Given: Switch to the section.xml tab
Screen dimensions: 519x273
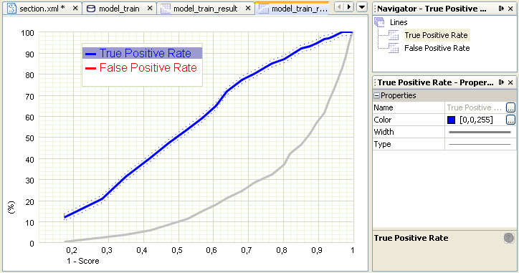Looking at the screenshot, I should 42,9.
